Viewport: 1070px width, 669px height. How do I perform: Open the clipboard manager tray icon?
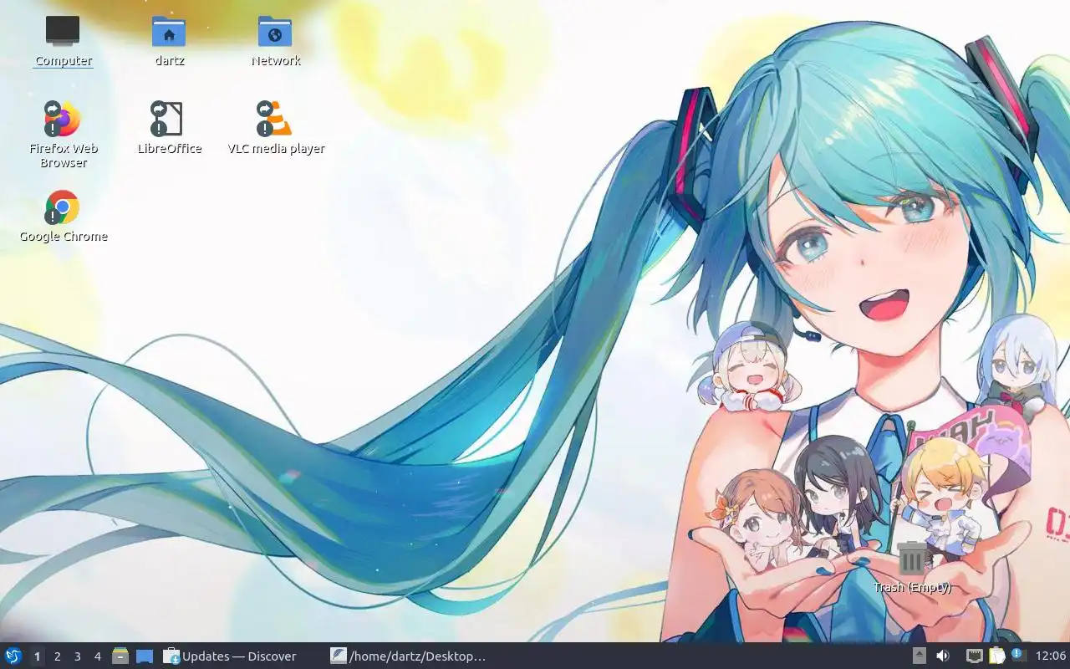996,656
